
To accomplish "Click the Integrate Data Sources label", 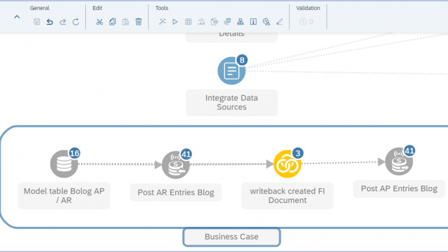I will 232,103.
